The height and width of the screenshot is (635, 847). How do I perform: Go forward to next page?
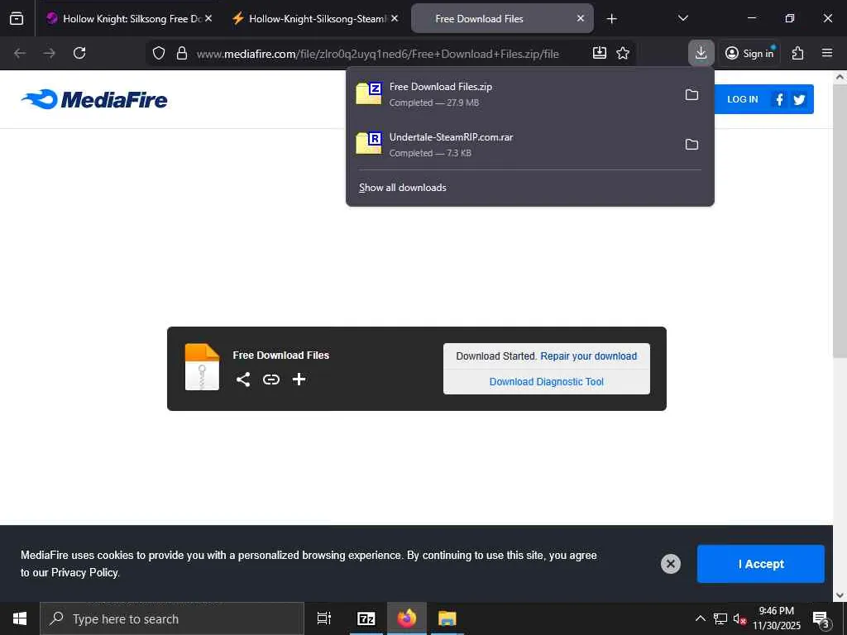pyautogui.click(x=49, y=53)
